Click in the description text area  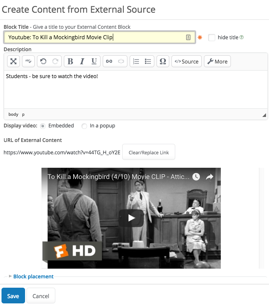pyautogui.click(x=136, y=89)
